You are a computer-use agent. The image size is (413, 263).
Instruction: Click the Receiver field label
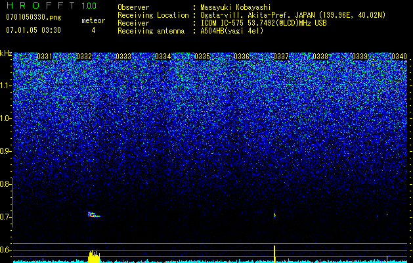133,23
